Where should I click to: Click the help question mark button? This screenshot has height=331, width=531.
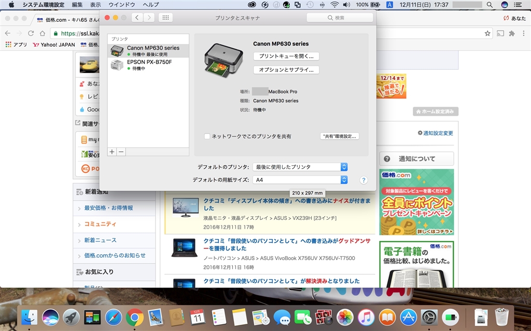coord(364,180)
